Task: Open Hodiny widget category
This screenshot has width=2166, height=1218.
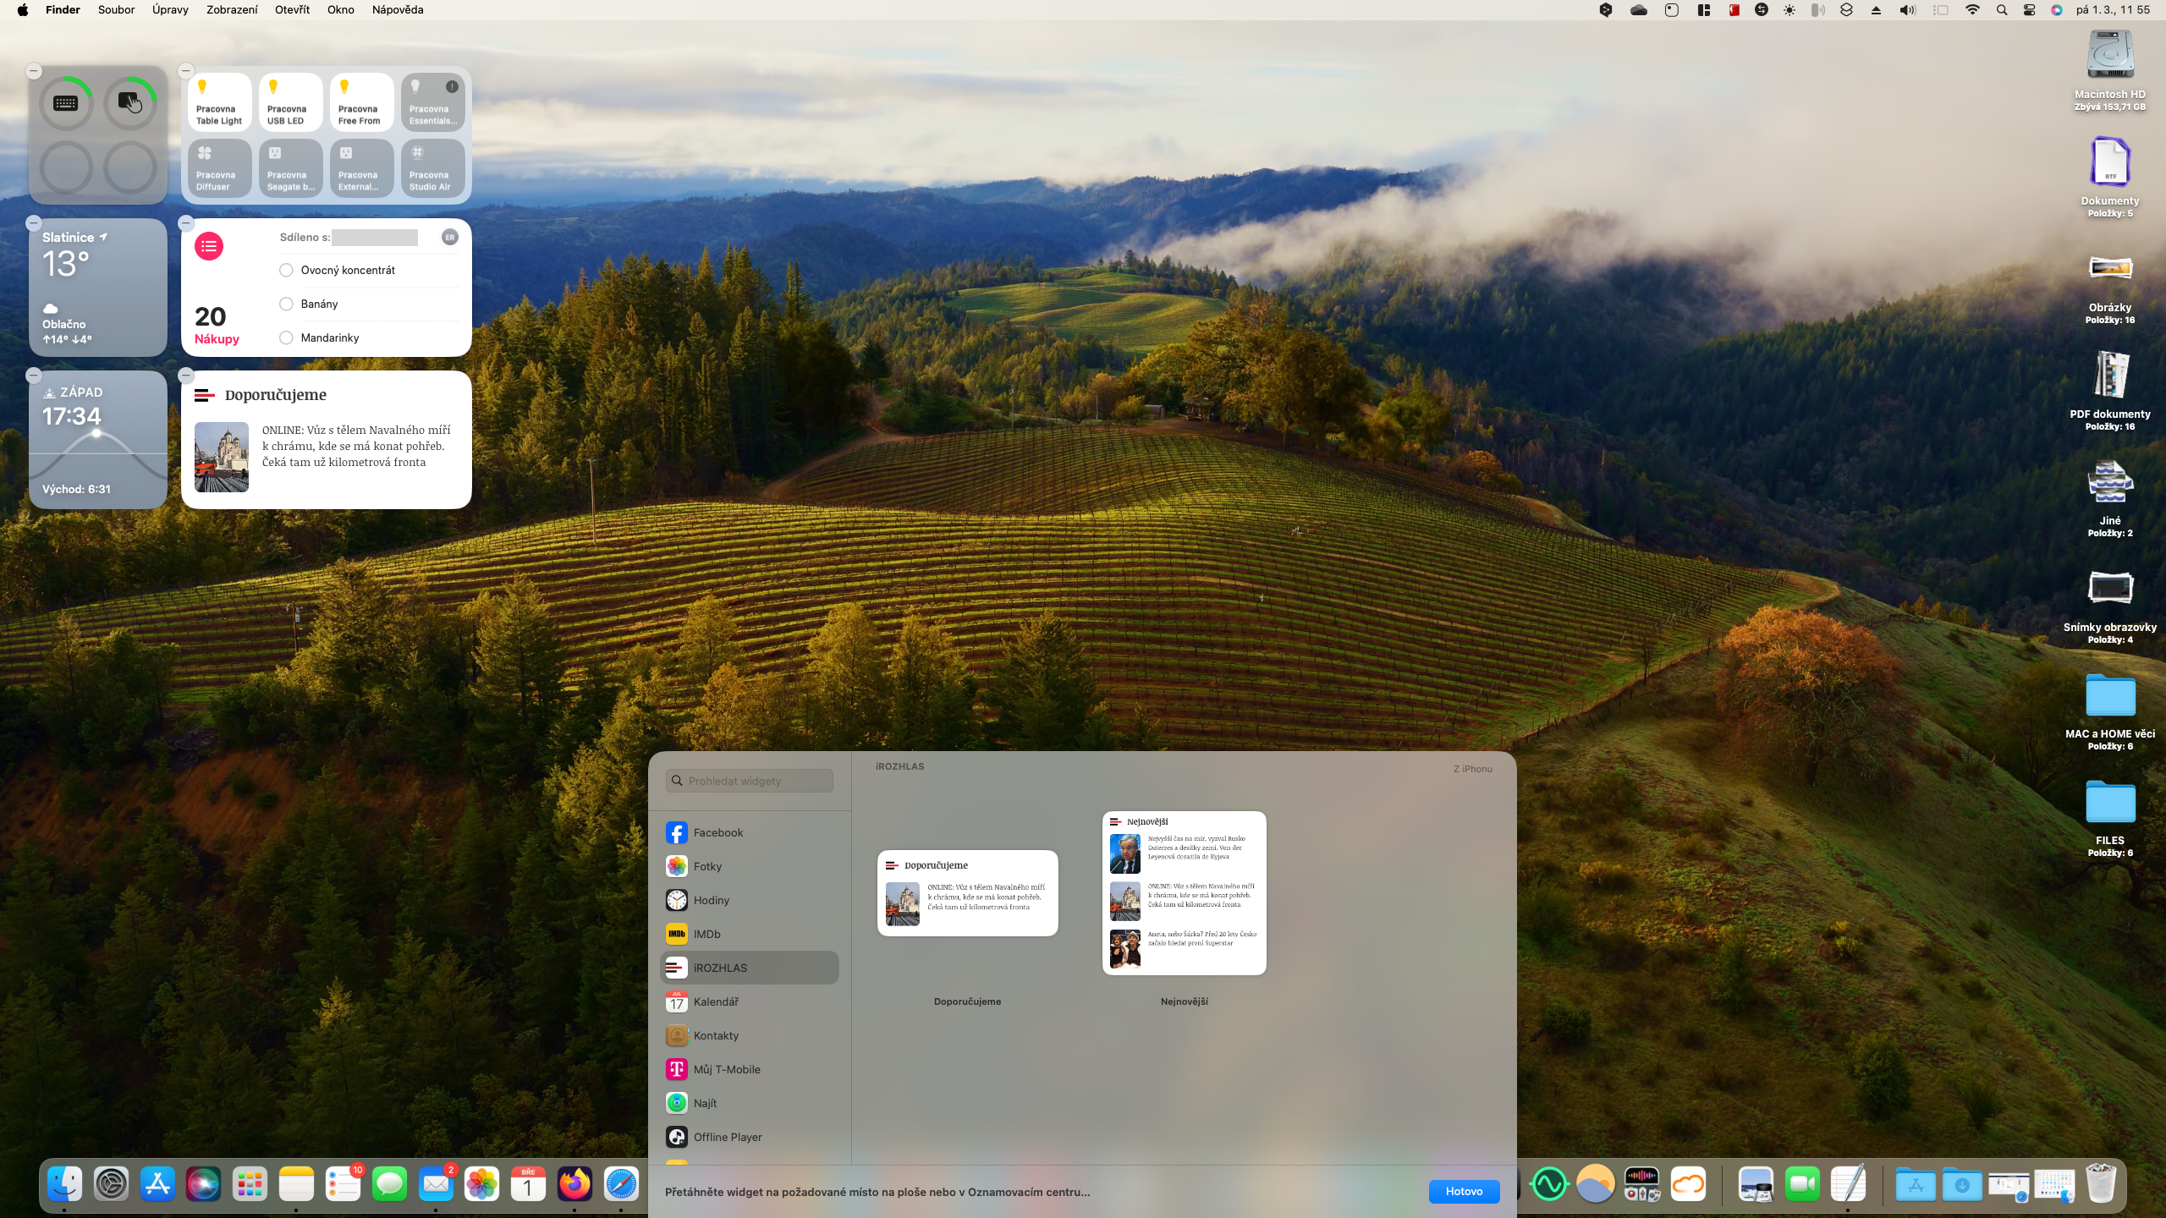Action: click(x=711, y=900)
